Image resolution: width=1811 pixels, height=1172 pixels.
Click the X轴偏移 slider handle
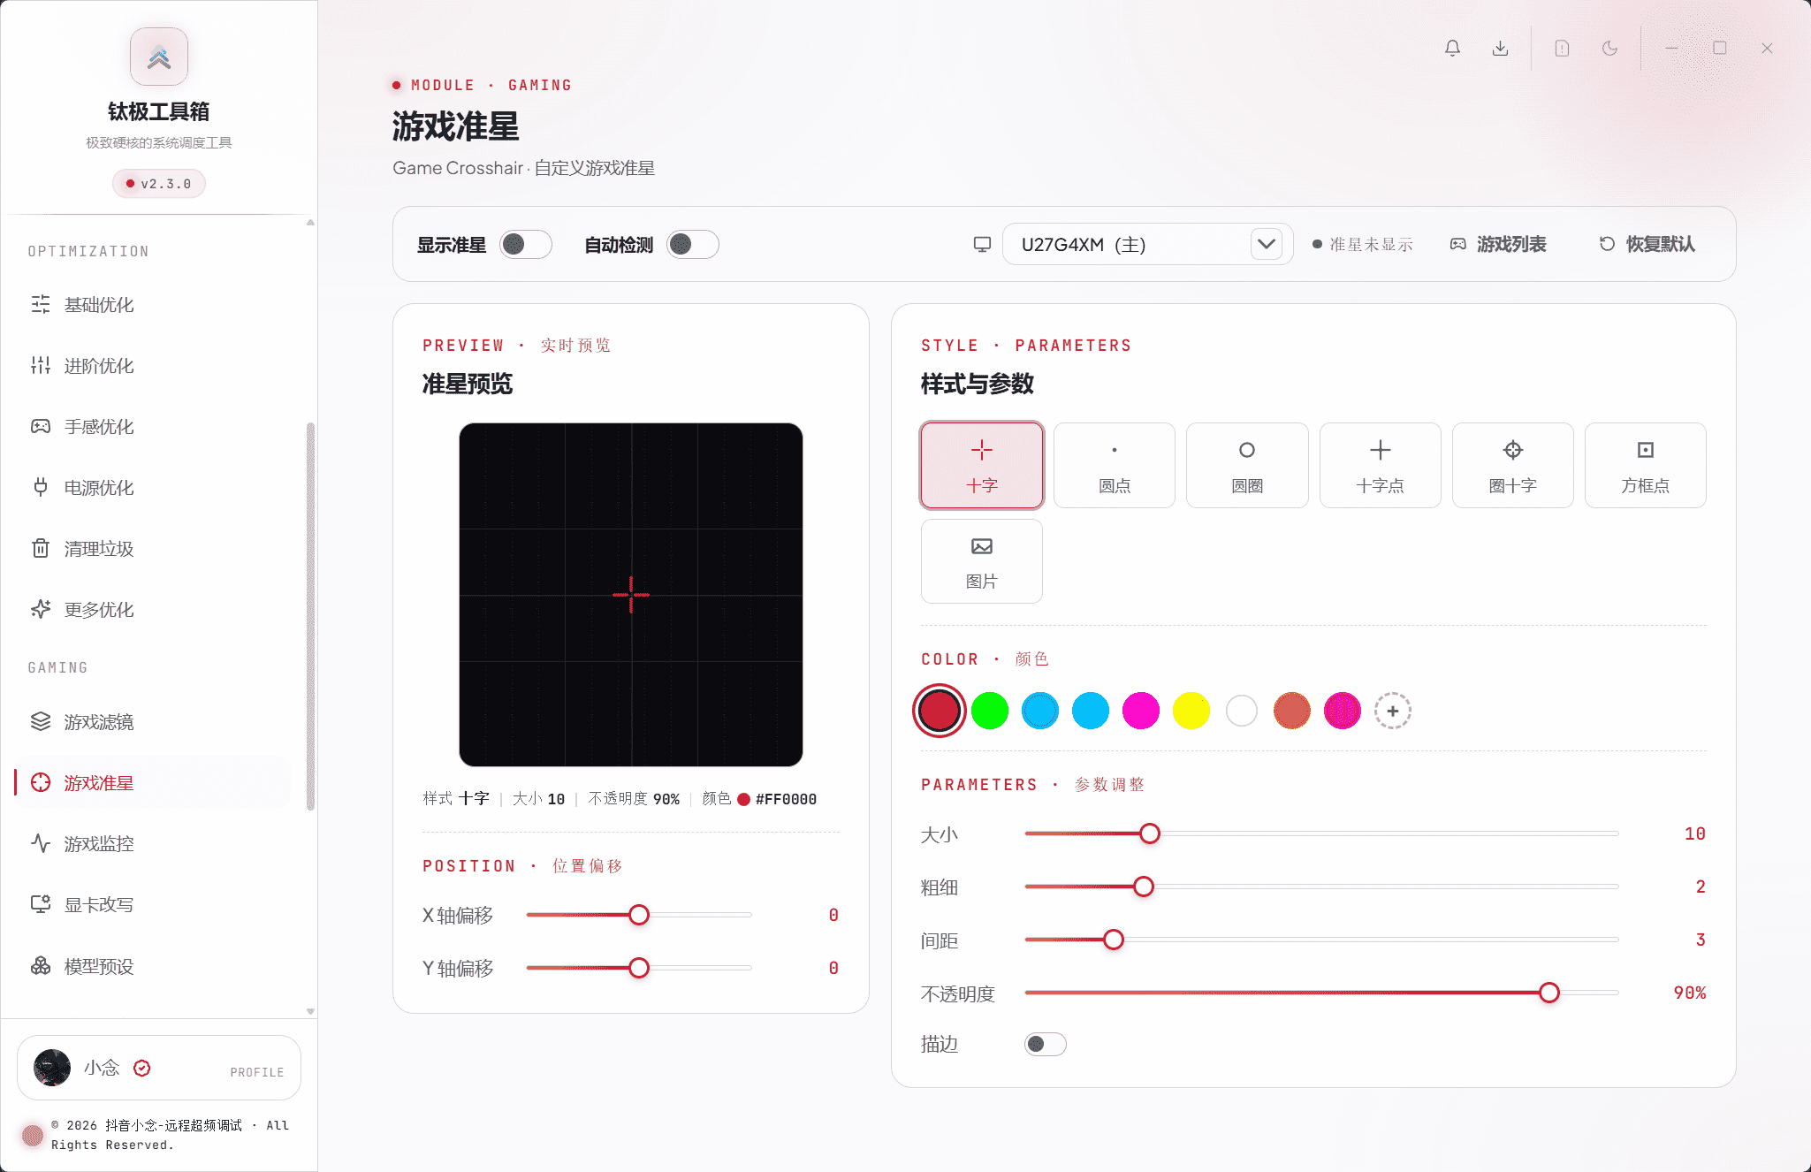(639, 915)
